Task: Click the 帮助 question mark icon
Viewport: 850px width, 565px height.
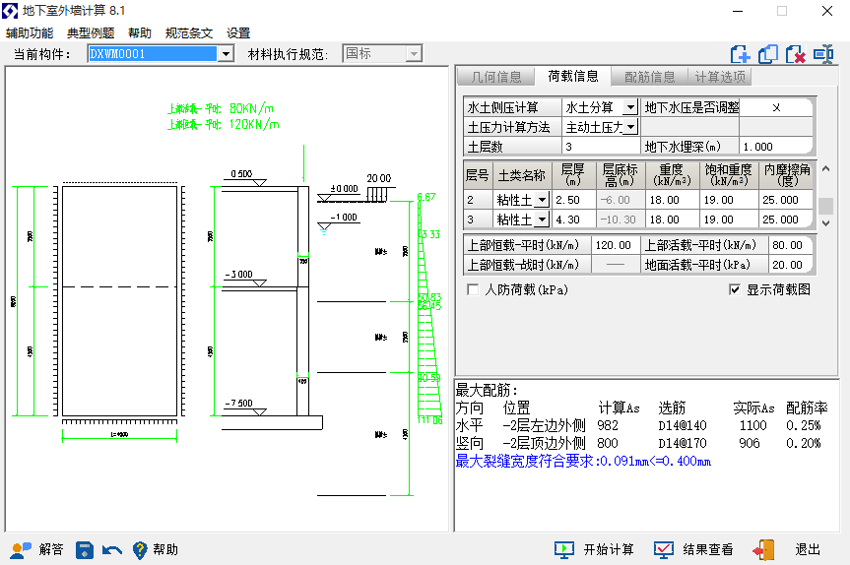Action: [x=140, y=550]
